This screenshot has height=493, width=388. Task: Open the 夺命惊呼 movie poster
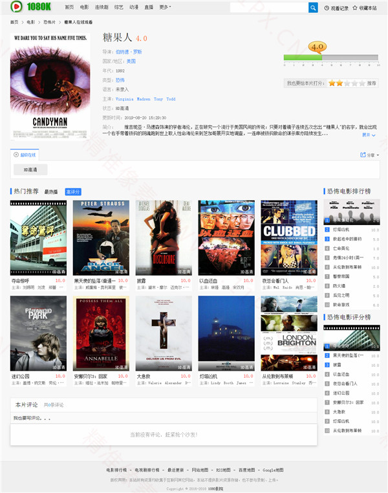[38, 237]
